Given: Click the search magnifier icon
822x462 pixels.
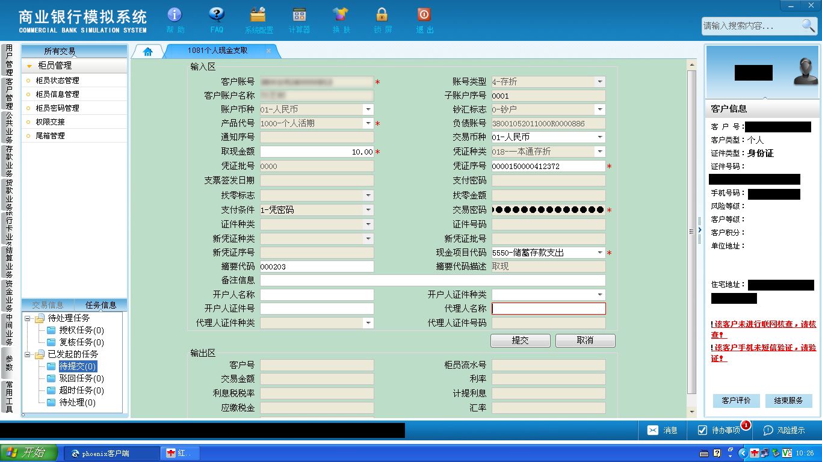Looking at the screenshot, I should point(808,25).
